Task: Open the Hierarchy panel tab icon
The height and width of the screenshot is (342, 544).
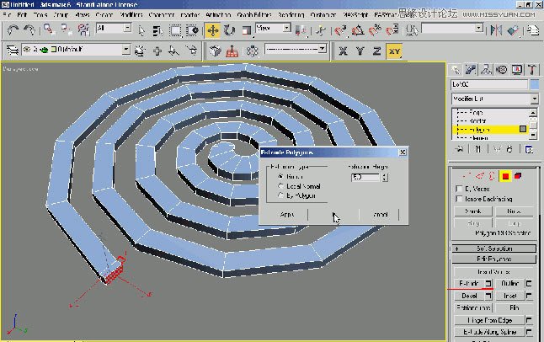Action: coord(487,70)
